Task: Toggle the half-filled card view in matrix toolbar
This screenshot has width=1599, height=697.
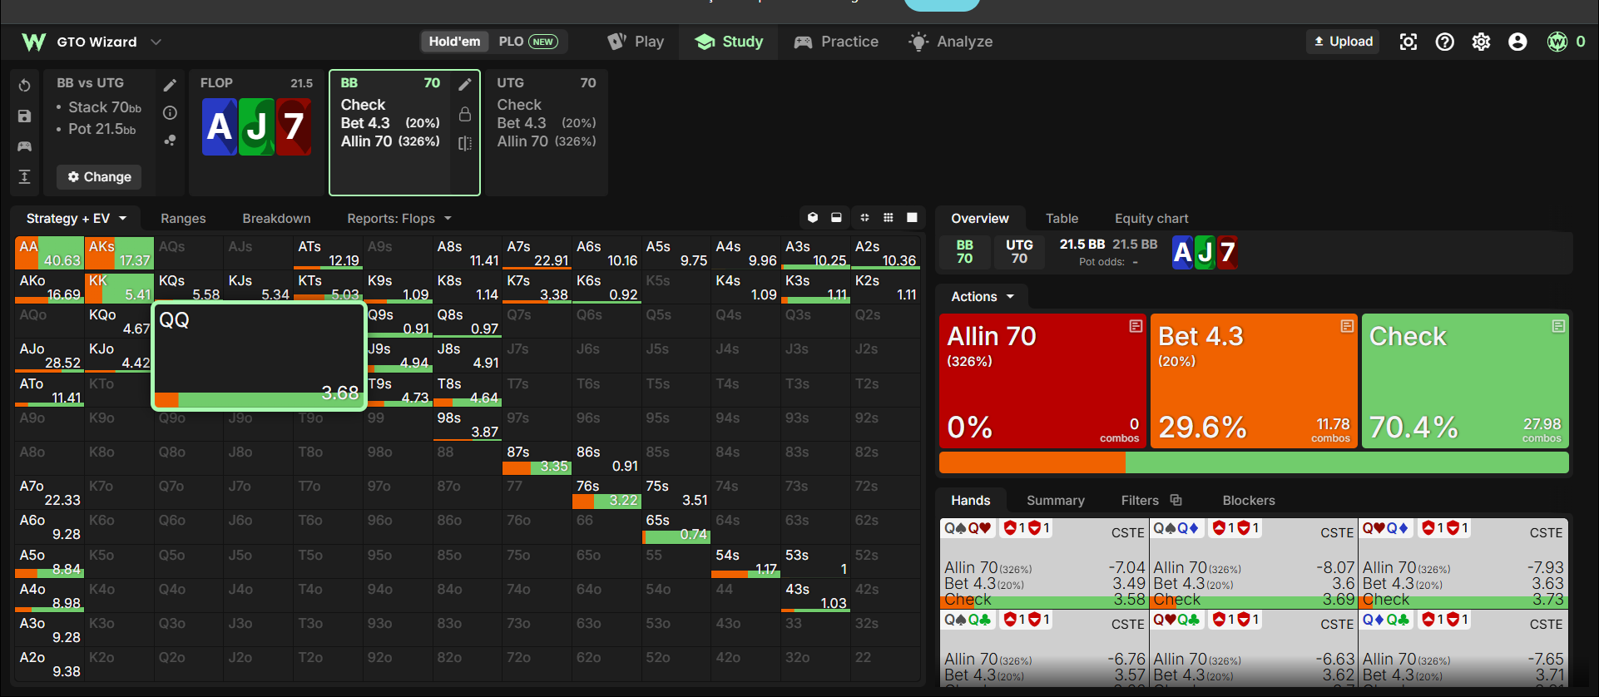Action: tap(836, 218)
